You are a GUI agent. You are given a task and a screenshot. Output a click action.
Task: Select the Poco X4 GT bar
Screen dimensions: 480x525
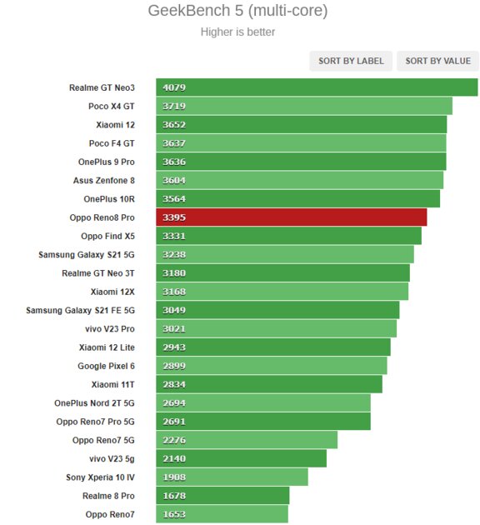304,106
